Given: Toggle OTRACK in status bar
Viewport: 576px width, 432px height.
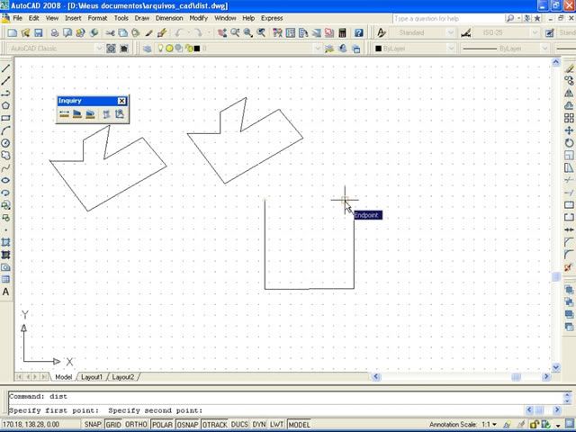Looking at the screenshot, I should pyautogui.click(x=214, y=424).
